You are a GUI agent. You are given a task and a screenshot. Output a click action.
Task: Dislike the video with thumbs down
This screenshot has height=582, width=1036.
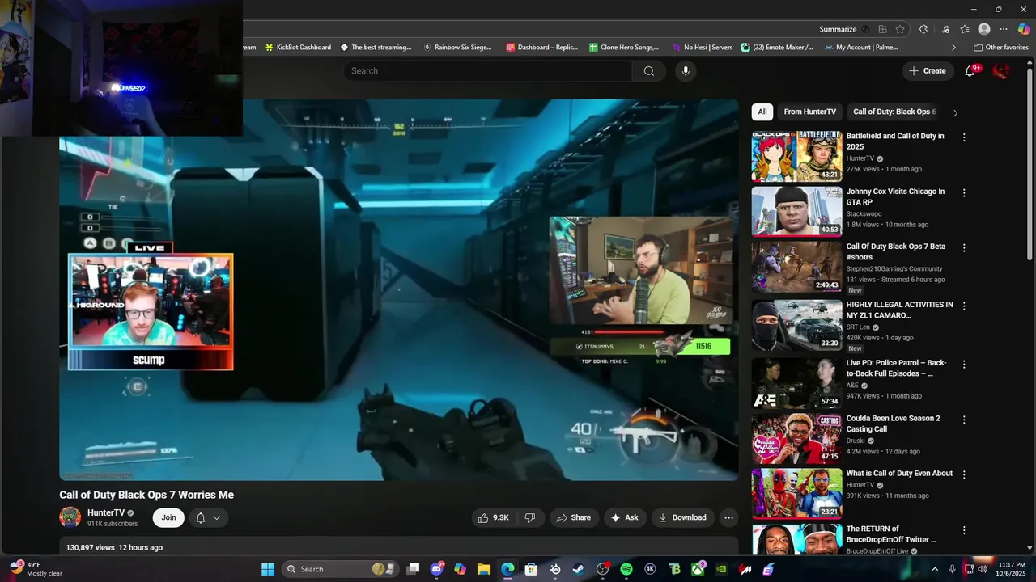pyautogui.click(x=530, y=517)
